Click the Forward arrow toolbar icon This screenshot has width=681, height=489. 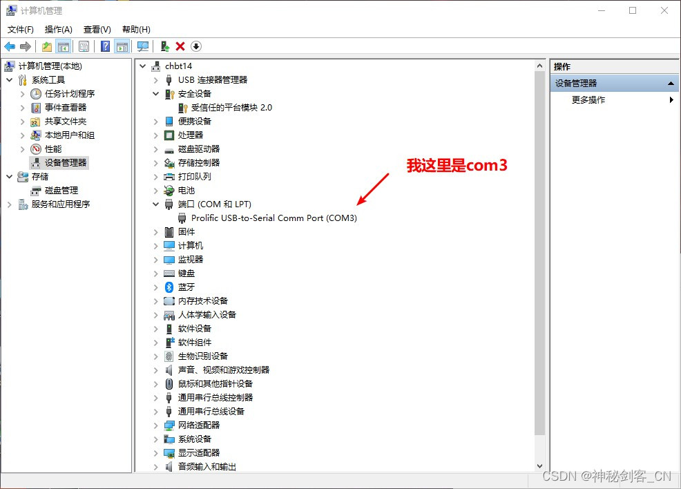click(x=26, y=46)
